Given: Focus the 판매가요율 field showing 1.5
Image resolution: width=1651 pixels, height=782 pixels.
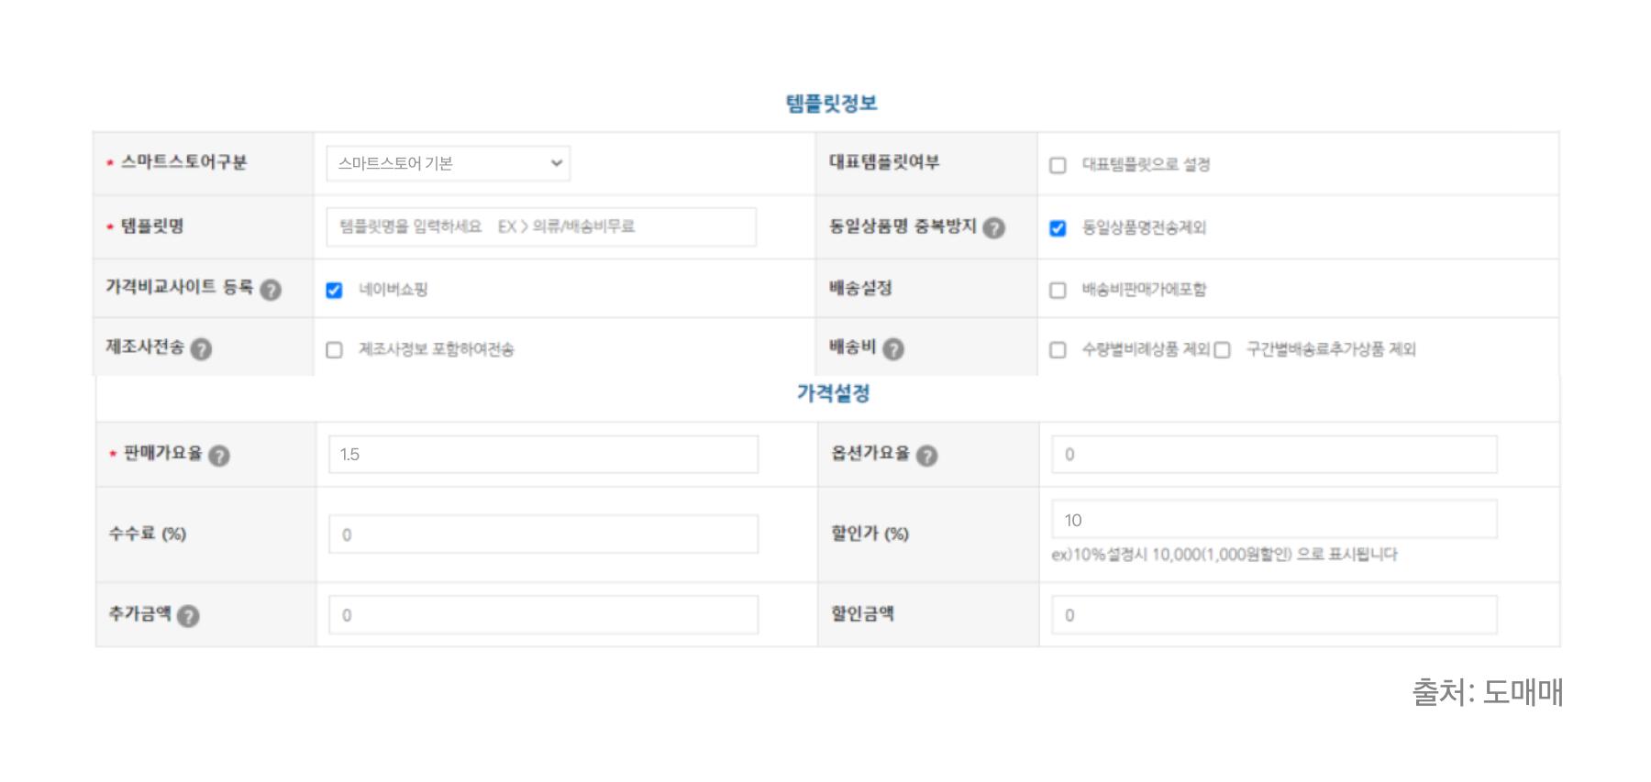Looking at the screenshot, I should click(543, 455).
